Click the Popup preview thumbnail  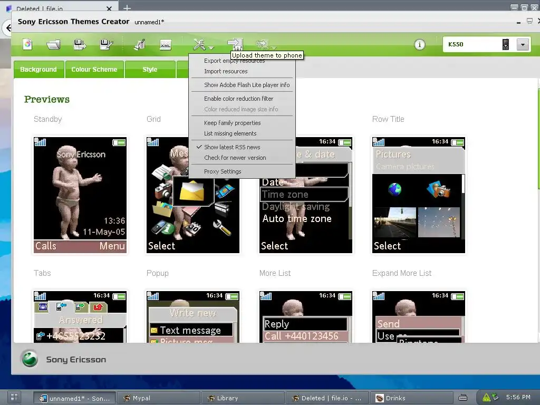(x=193, y=316)
